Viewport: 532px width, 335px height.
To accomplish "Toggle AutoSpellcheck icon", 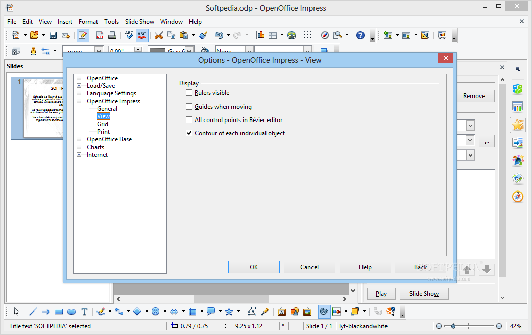I will pos(142,35).
